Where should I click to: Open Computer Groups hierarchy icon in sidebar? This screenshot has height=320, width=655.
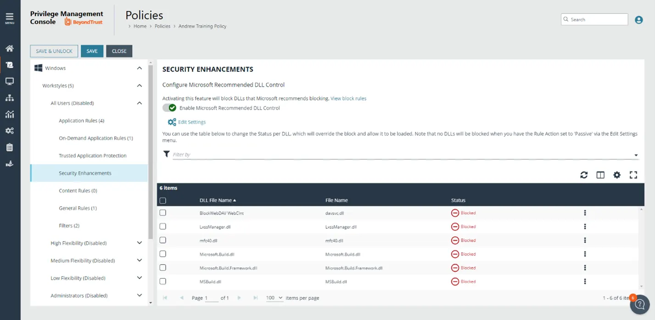pos(10,98)
